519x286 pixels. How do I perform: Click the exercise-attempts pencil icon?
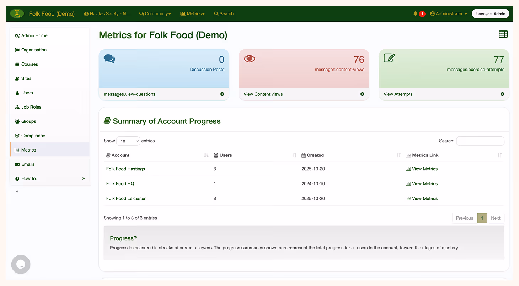[390, 58]
